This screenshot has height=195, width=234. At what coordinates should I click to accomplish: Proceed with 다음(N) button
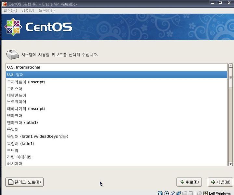tap(220, 182)
